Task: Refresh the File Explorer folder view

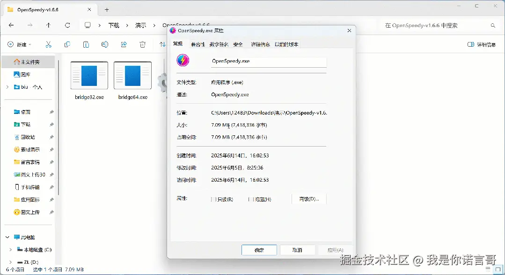Action: [x=67, y=25]
